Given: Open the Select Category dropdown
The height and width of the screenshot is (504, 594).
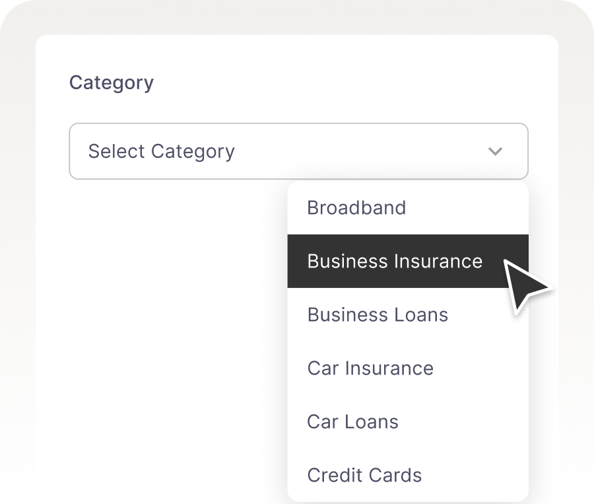Looking at the screenshot, I should click(298, 151).
